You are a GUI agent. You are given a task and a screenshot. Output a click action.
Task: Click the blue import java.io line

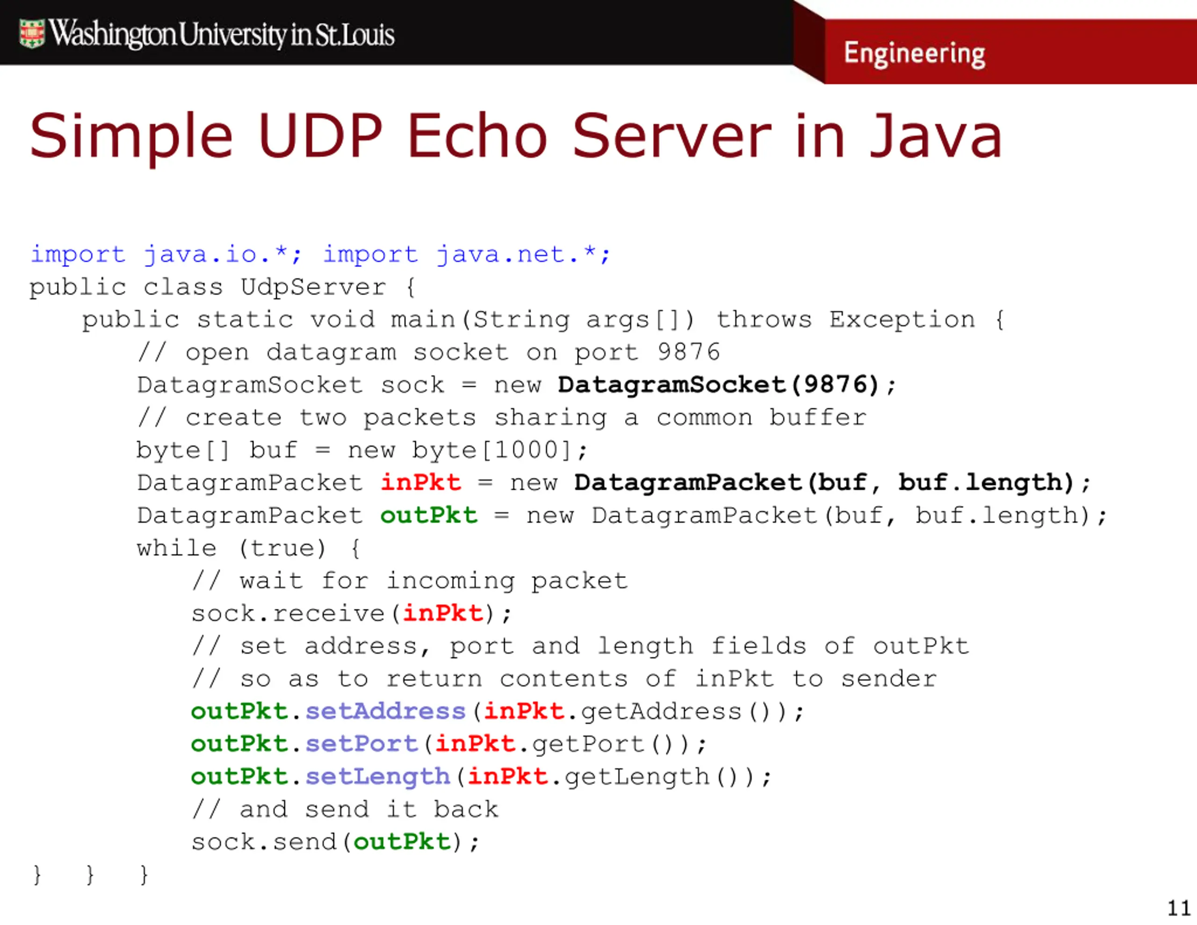[x=320, y=254]
